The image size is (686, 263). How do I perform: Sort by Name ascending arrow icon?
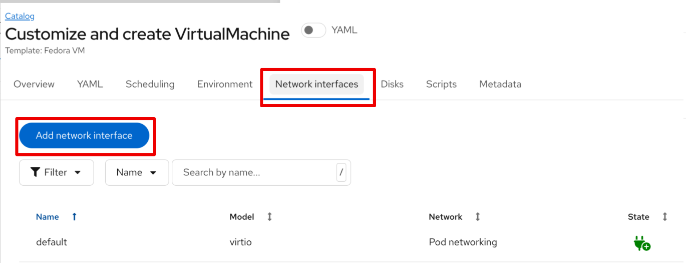click(x=74, y=217)
